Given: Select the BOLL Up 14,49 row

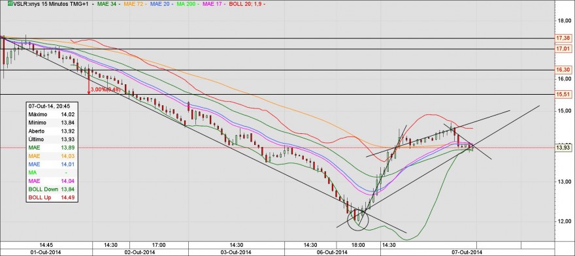Looking at the screenshot, I should point(52,197).
